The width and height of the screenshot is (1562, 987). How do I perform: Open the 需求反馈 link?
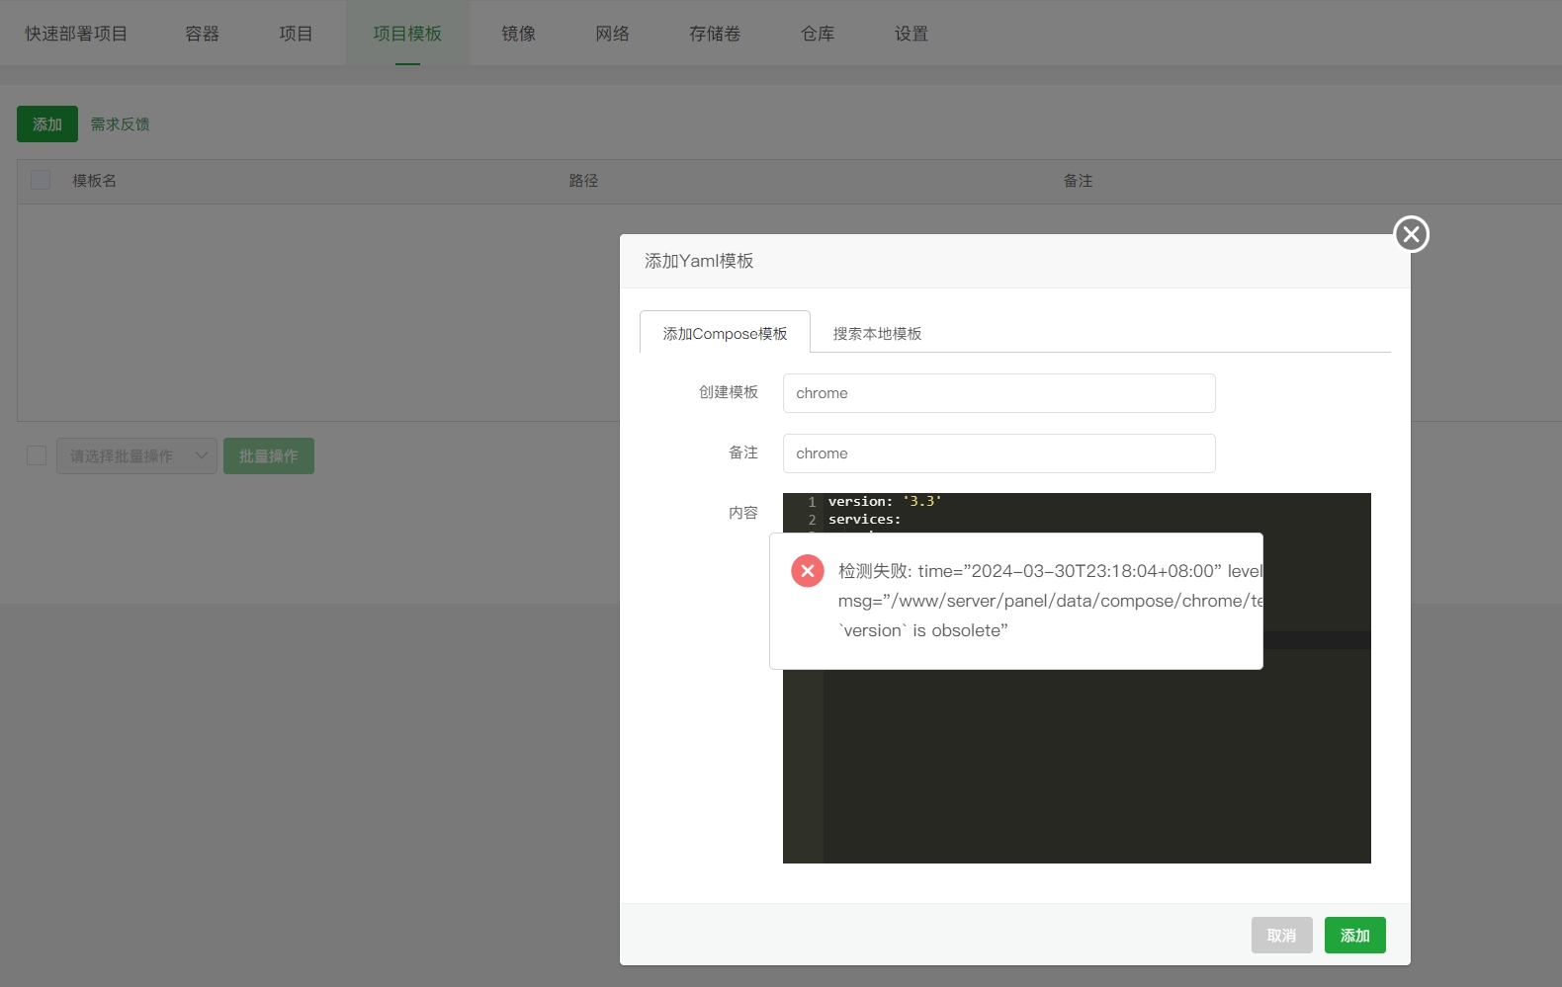pyautogui.click(x=120, y=124)
